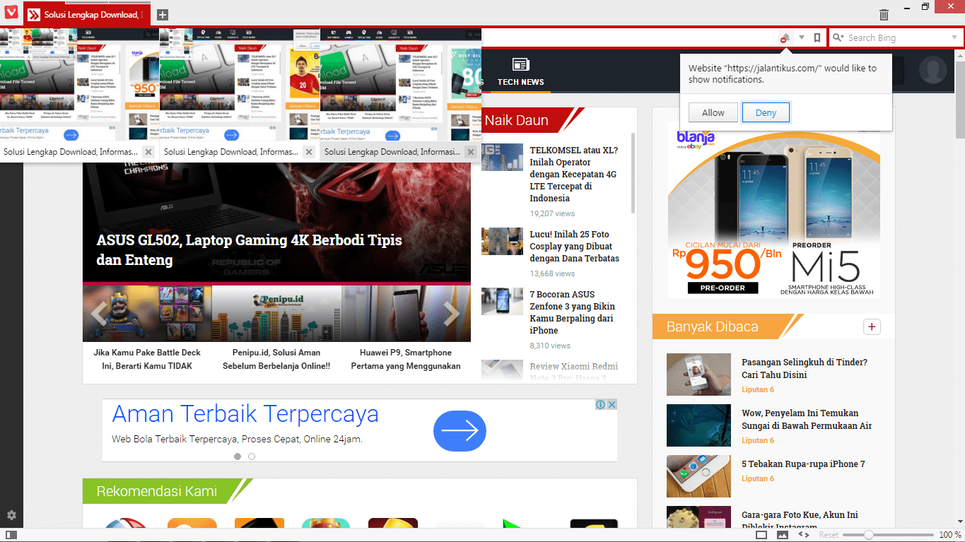Switch to third stacked tab title
The image size is (965, 542).
(392, 152)
